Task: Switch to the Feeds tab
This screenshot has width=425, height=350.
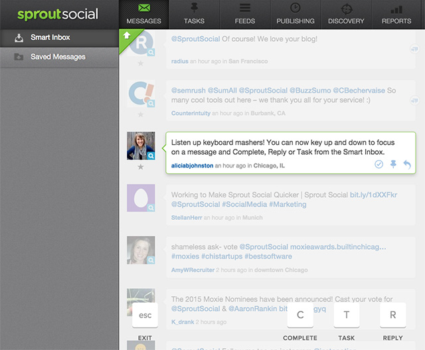Action: (245, 15)
